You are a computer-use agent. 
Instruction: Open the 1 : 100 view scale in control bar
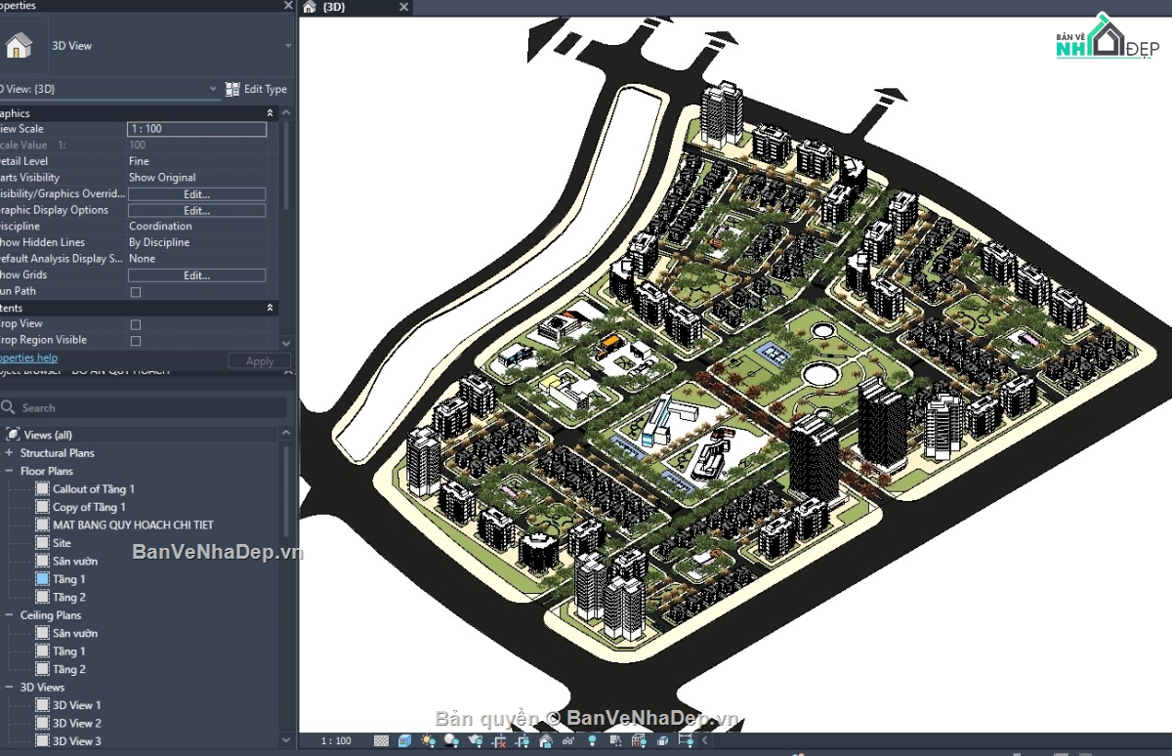[x=337, y=740]
